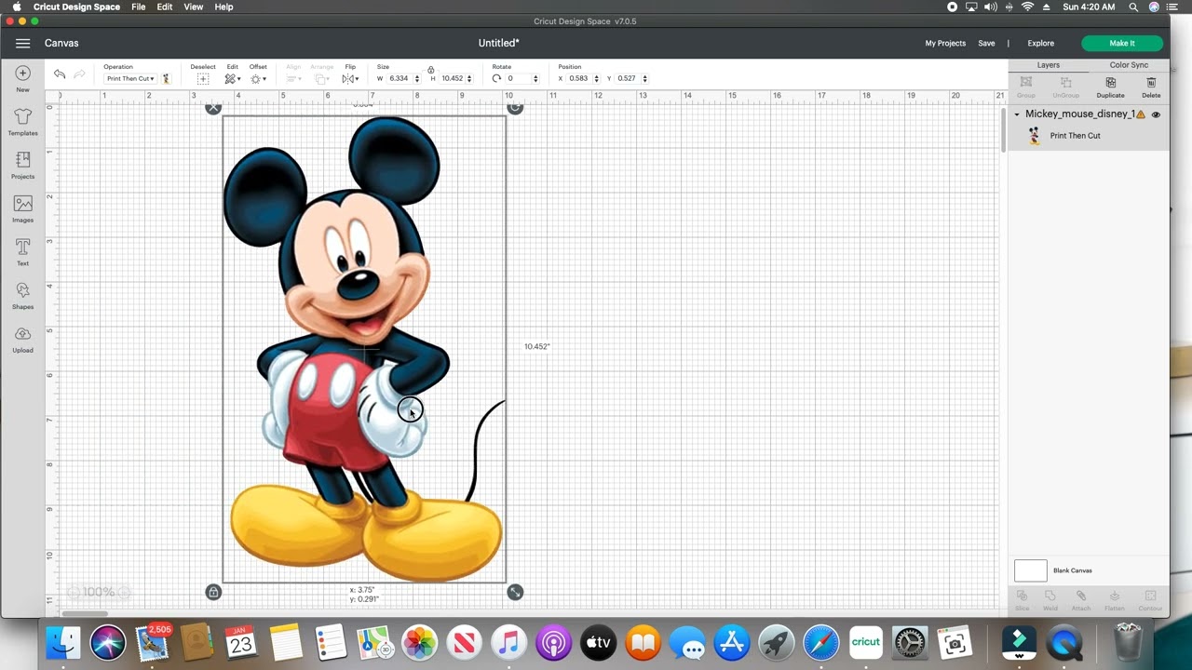The width and height of the screenshot is (1192, 670).
Task: Click the Y position input field
Action: coord(629,78)
